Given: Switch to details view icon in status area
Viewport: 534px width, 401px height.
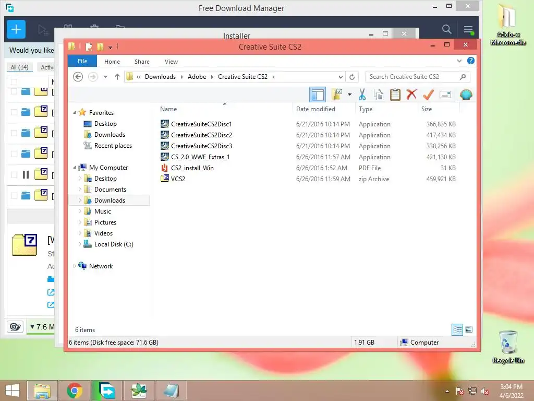Looking at the screenshot, I should 457,330.
